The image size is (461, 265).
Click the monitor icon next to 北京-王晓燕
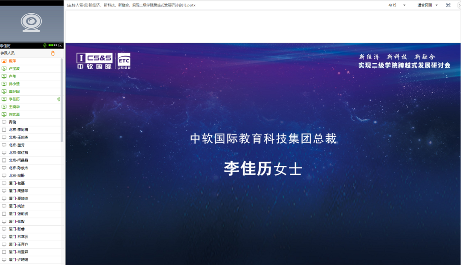pyautogui.click(x=4, y=138)
